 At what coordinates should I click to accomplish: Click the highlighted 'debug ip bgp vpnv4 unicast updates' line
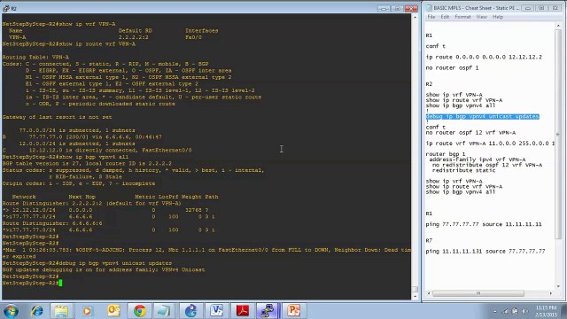coord(482,116)
